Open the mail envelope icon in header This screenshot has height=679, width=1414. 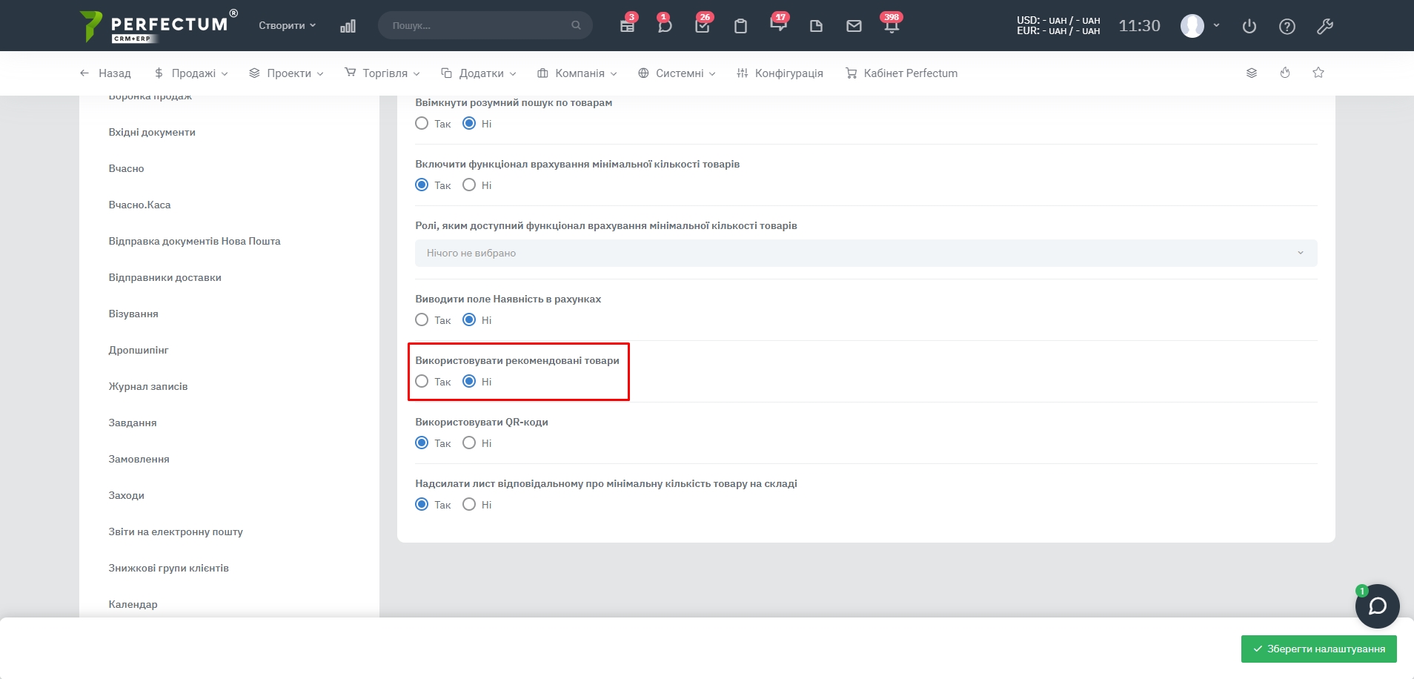854,26
